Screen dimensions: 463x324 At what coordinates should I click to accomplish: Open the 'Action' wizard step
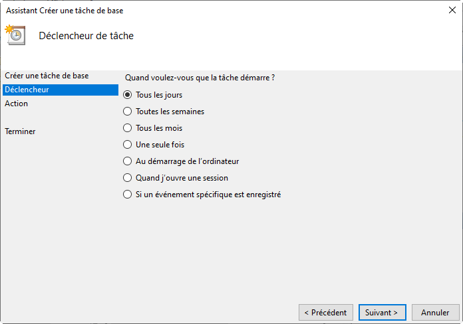(x=17, y=104)
